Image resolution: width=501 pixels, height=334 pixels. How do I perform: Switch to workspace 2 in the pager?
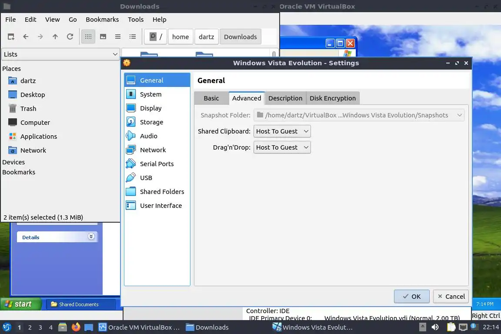tap(30, 327)
